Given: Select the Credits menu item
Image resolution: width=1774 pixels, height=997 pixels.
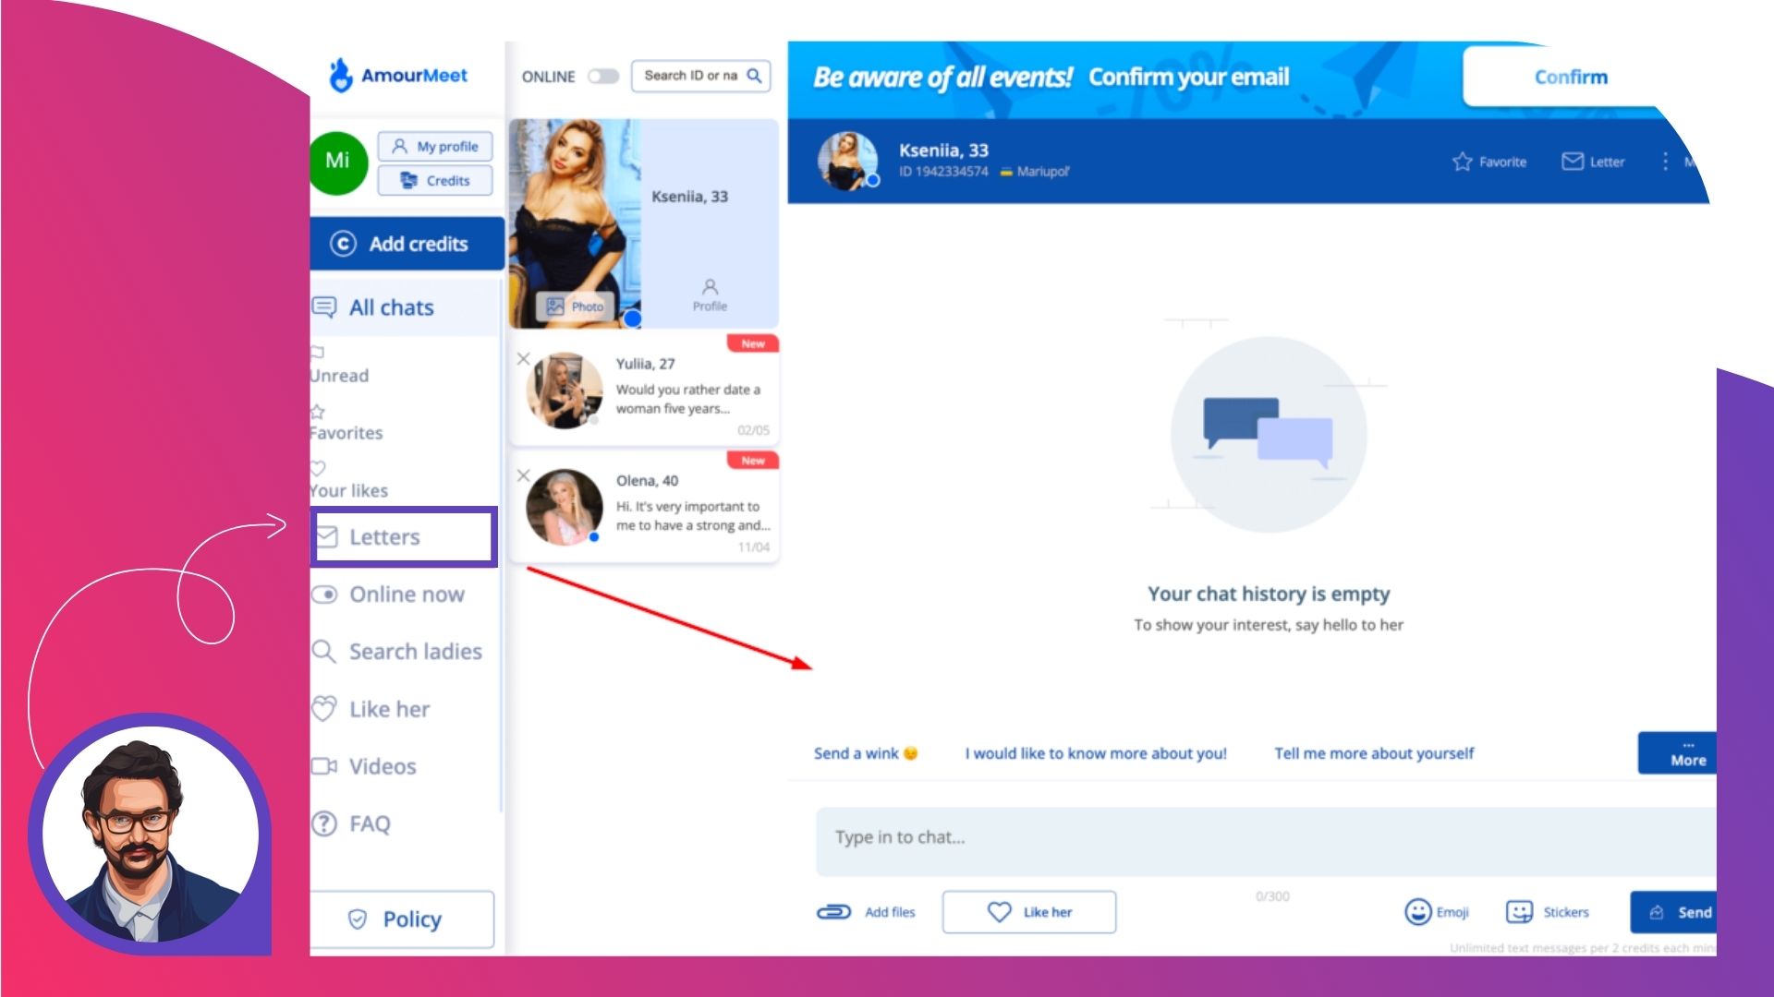Looking at the screenshot, I should [x=436, y=180].
